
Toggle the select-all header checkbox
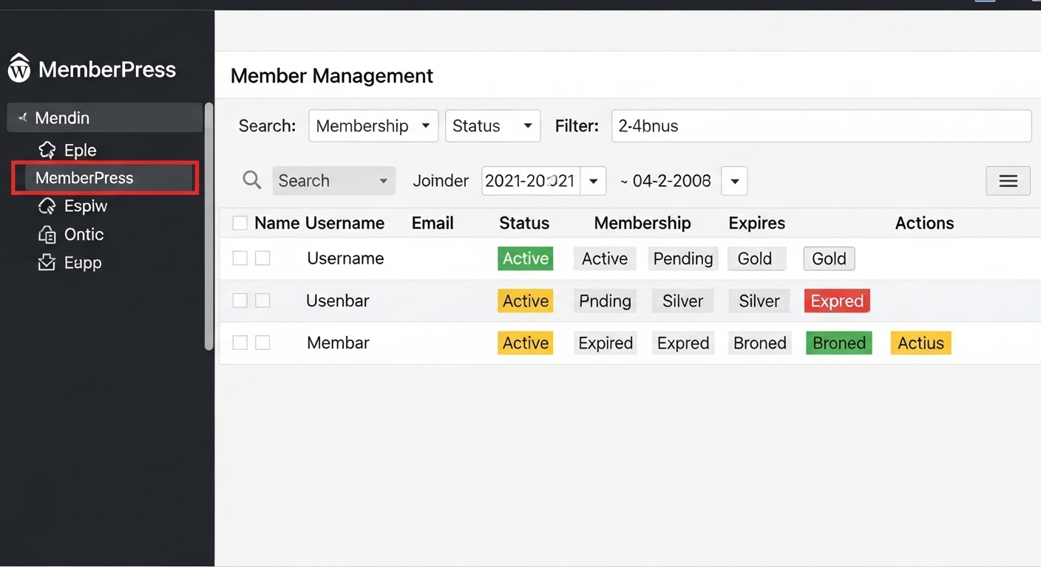click(240, 223)
